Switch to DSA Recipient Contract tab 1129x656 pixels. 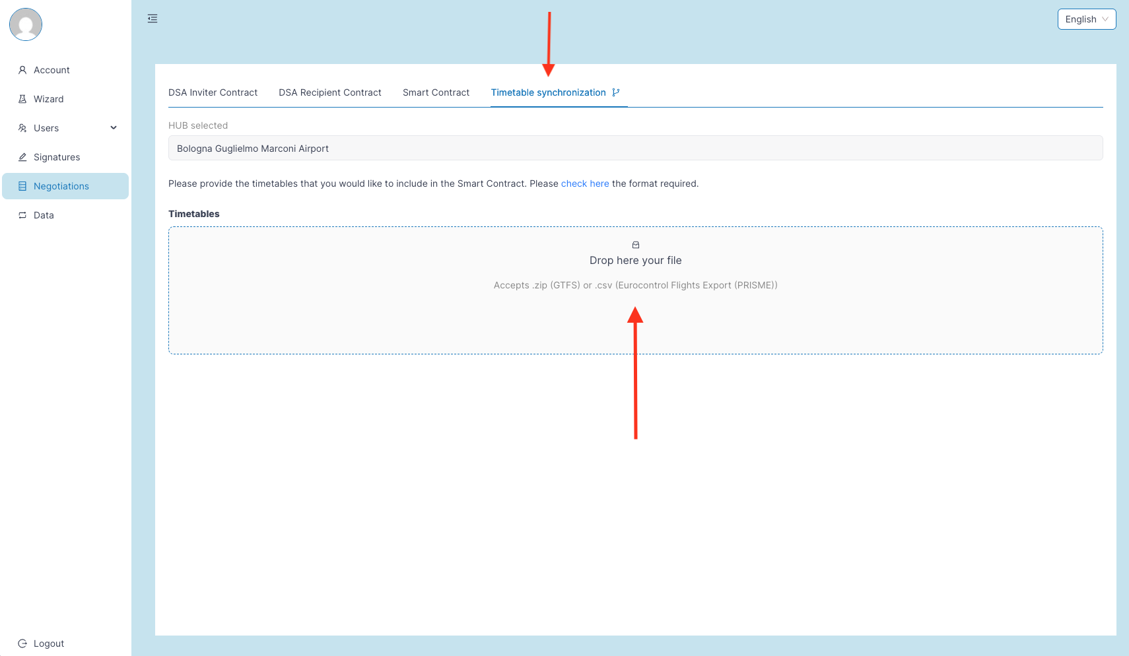[330, 92]
